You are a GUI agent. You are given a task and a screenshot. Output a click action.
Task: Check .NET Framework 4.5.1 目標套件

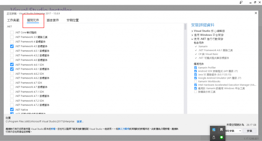point(12,51)
